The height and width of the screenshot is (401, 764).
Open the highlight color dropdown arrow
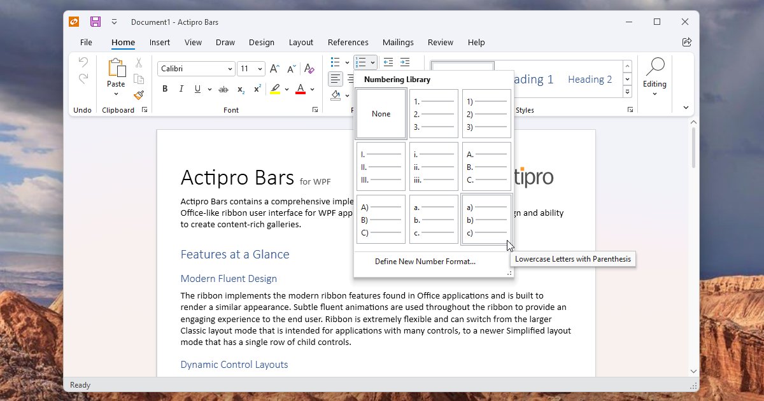click(x=286, y=89)
